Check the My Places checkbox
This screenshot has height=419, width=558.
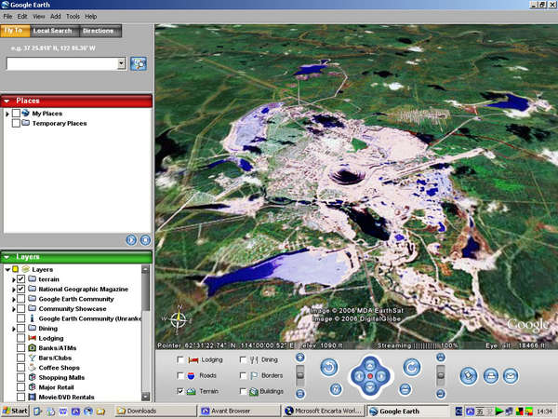(16, 114)
